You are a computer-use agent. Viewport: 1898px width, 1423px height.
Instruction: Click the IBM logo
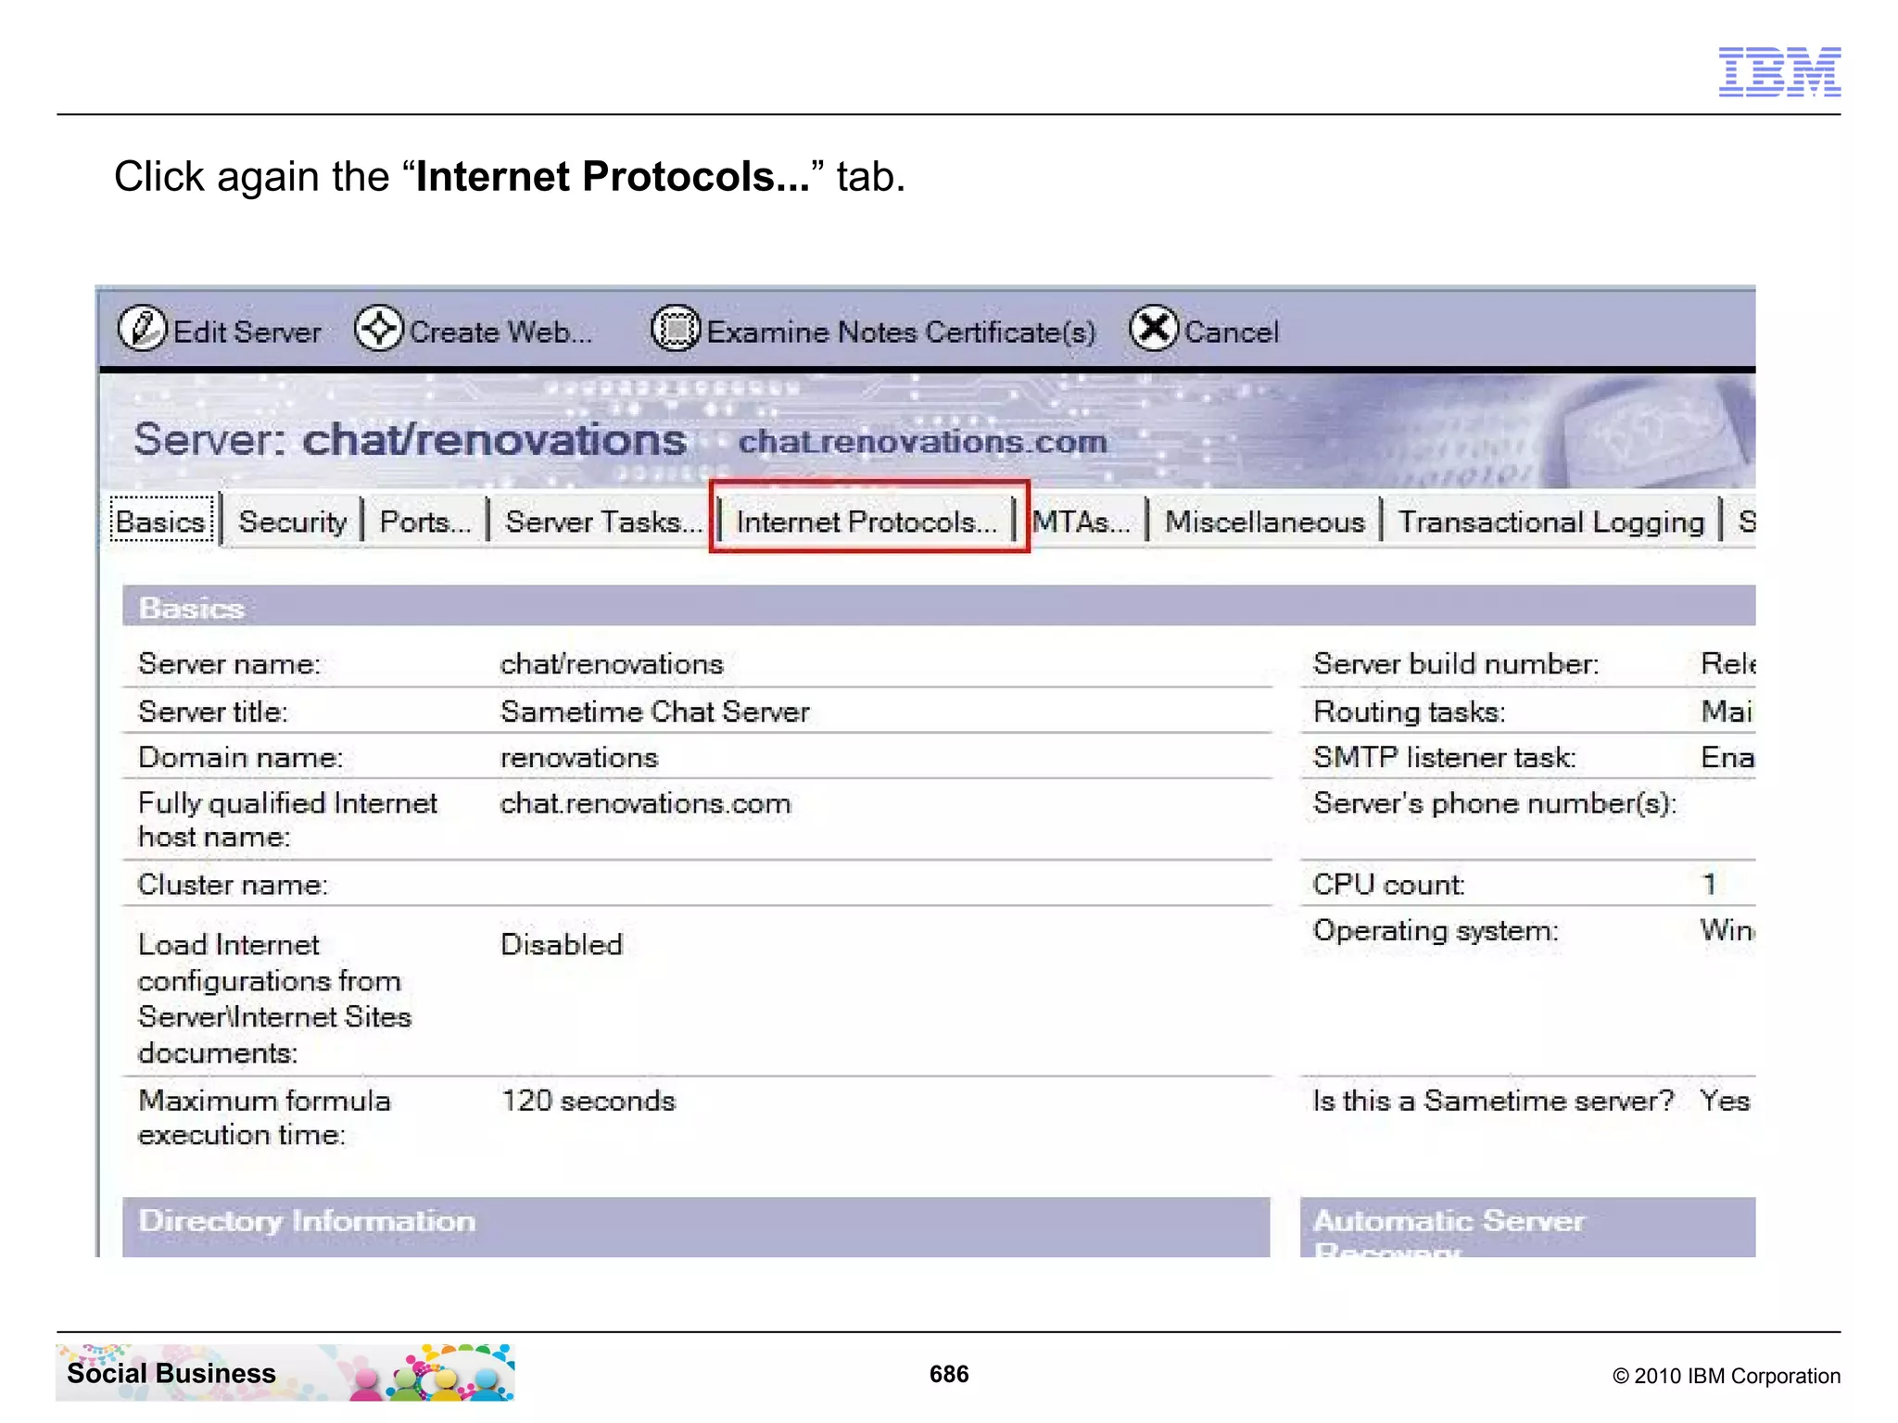(1779, 71)
